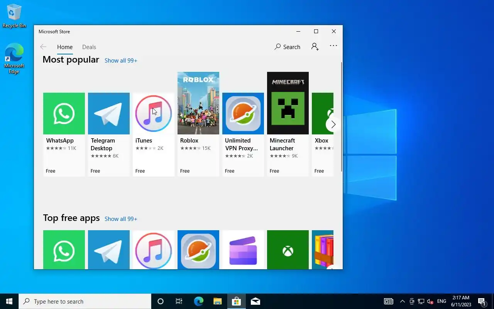Open File Explorer from the taskbar
Viewport: 494px width, 309px height.
217,301
